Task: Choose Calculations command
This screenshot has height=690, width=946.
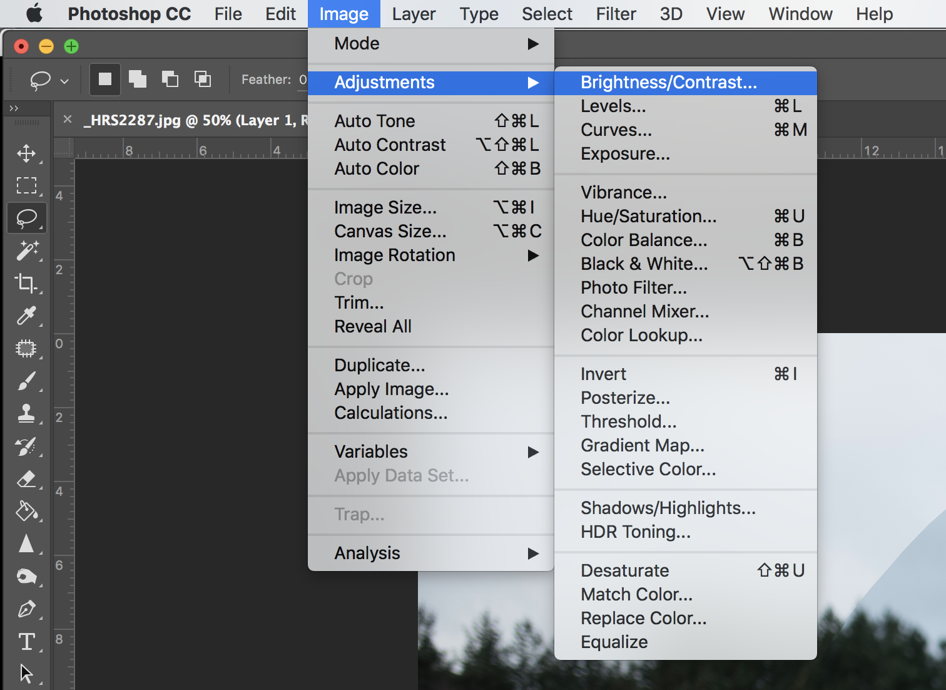Action: [431, 413]
